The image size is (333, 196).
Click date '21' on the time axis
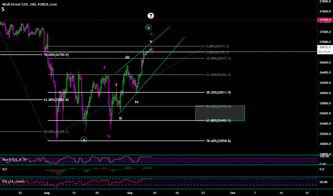coord(307,193)
